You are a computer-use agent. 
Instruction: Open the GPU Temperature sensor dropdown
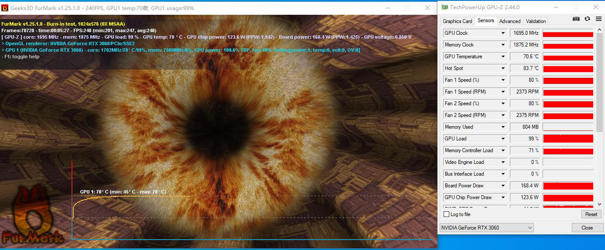click(x=503, y=57)
